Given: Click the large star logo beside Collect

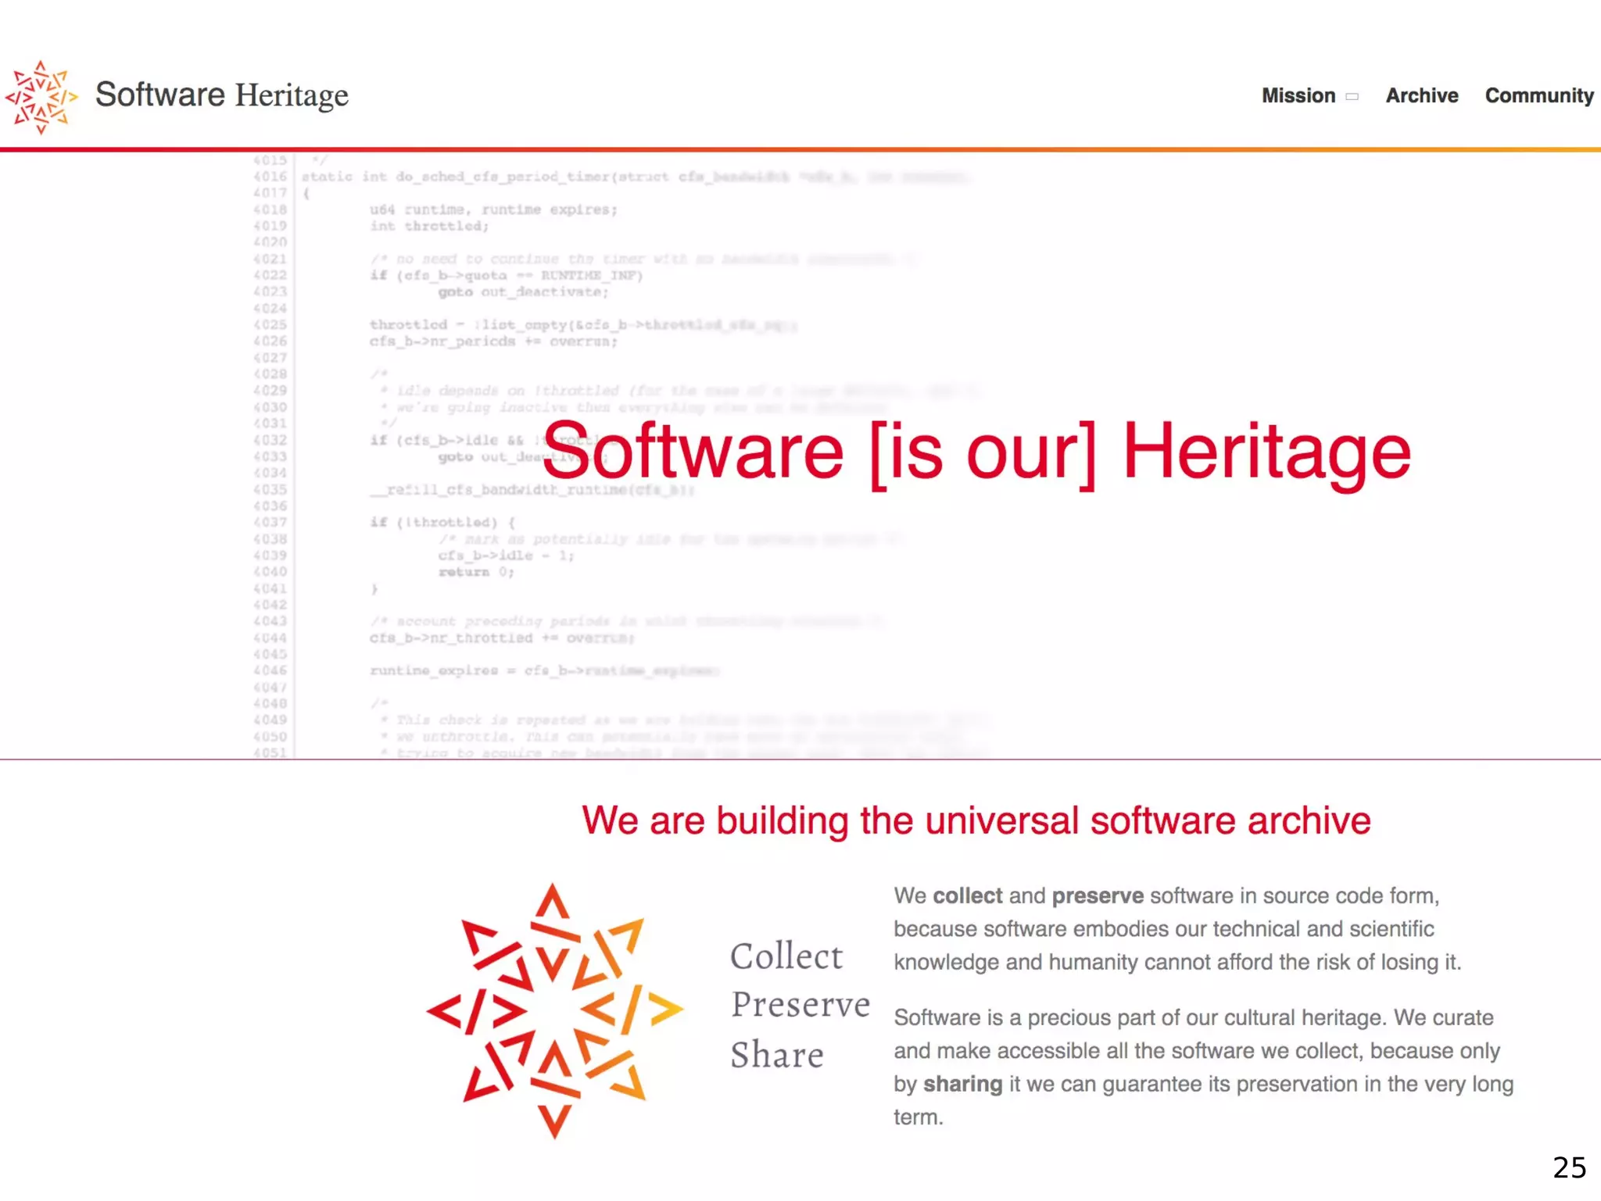Looking at the screenshot, I should 554,1010.
